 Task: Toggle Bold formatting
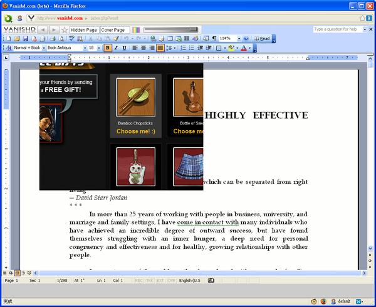coord(108,48)
